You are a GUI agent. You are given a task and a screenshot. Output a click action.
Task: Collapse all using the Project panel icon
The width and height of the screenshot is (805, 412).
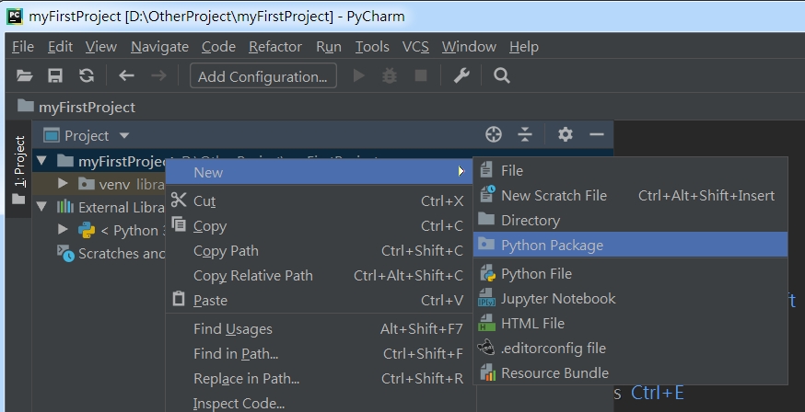coord(525,135)
